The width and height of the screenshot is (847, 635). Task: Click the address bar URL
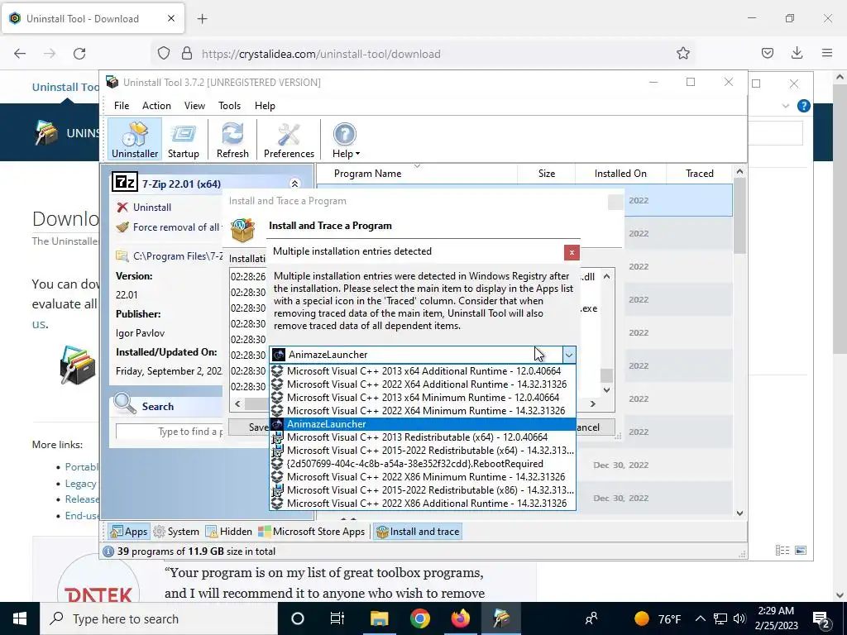click(321, 54)
